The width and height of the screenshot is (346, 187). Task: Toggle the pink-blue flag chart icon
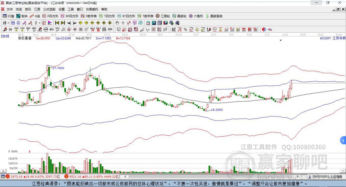coord(50,23)
